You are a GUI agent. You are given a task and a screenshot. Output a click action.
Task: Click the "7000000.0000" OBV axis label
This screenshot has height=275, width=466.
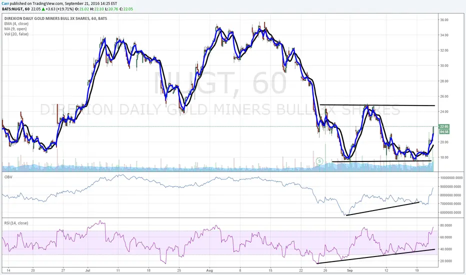451,204
